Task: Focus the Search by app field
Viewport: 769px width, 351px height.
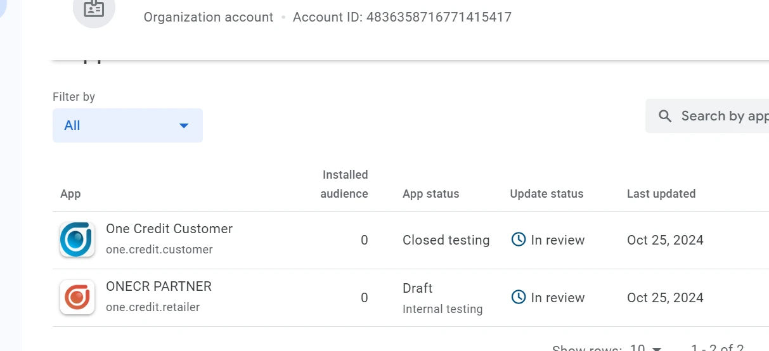Action: click(x=723, y=116)
